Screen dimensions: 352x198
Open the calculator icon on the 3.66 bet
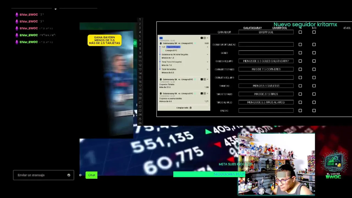point(205,38)
